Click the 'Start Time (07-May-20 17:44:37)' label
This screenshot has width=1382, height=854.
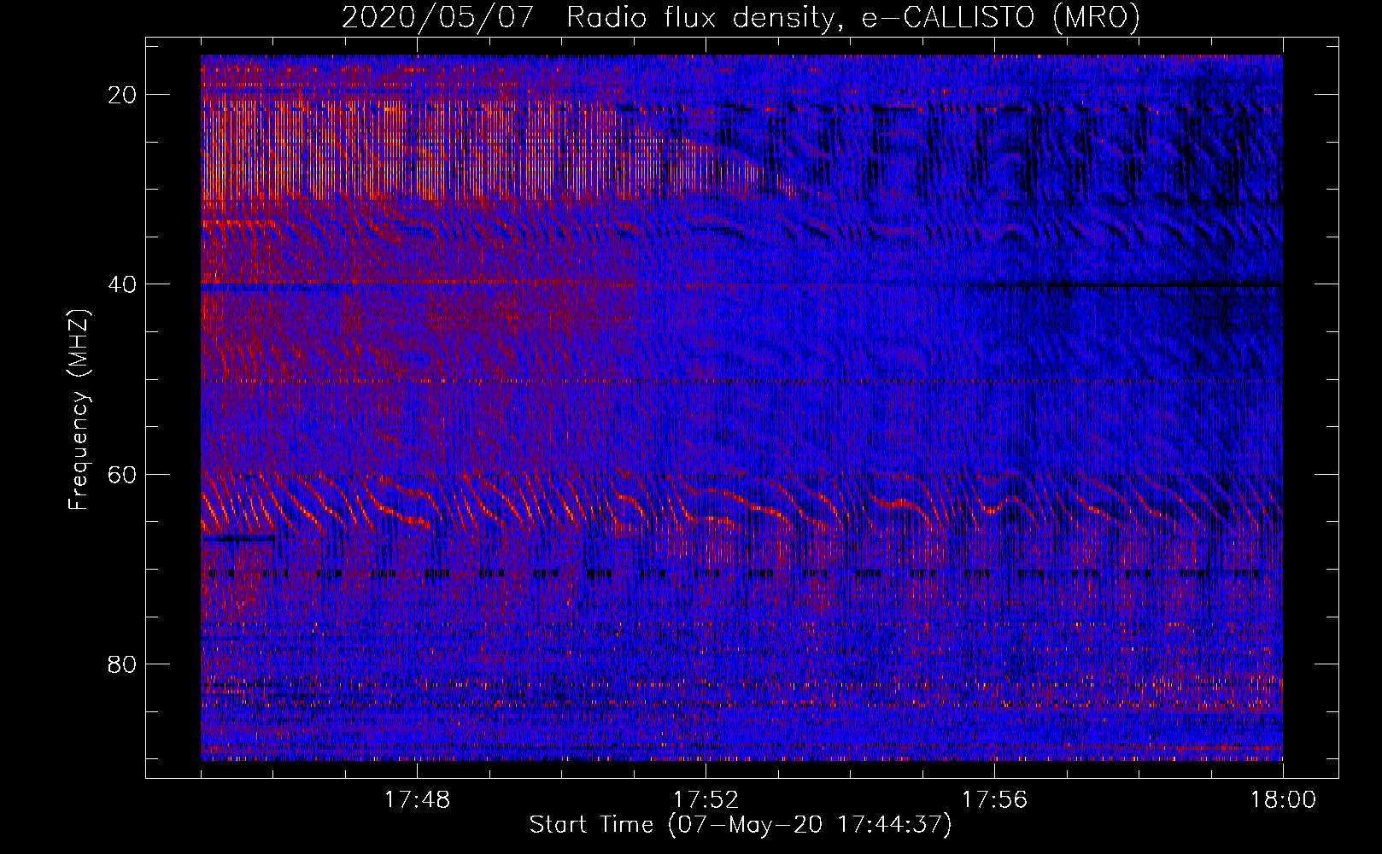click(x=741, y=825)
